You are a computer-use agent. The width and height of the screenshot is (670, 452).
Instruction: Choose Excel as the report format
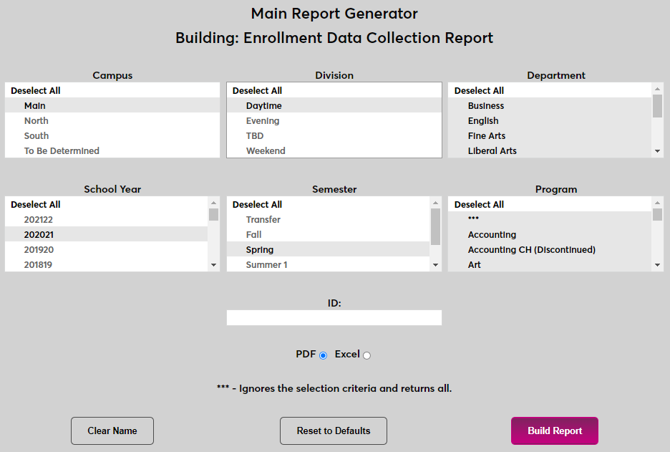point(366,355)
